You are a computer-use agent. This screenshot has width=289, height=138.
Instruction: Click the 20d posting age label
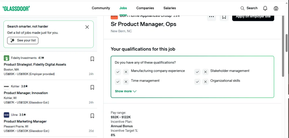click(91, 131)
